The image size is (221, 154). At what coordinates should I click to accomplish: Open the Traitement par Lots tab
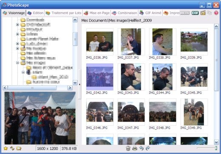pyautogui.click(x=63, y=13)
